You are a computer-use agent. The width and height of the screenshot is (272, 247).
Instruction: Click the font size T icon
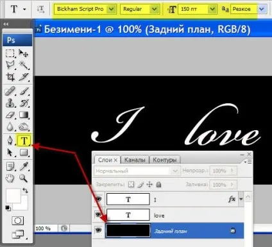click(x=172, y=10)
